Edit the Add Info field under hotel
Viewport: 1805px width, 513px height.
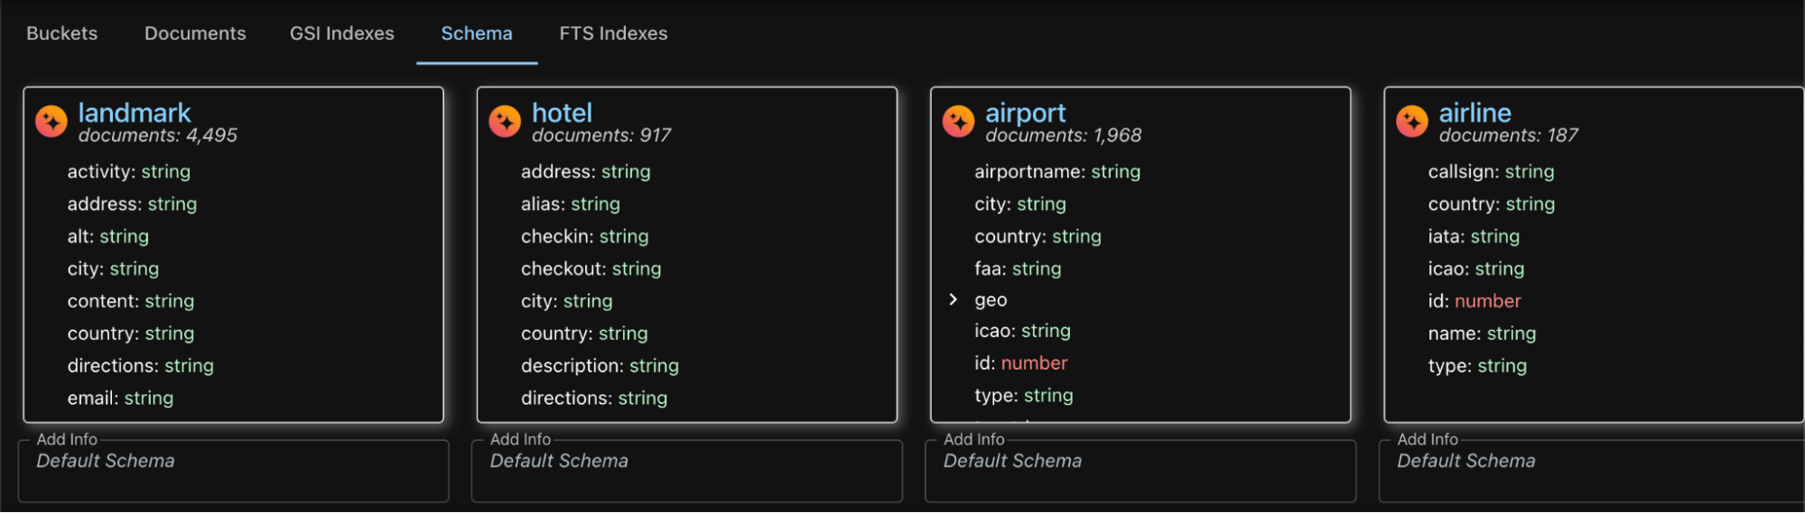[687, 471]
